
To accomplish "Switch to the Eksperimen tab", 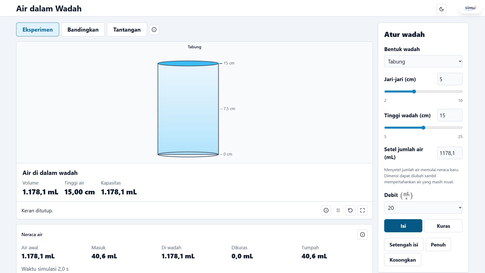I will pos(38,30).
